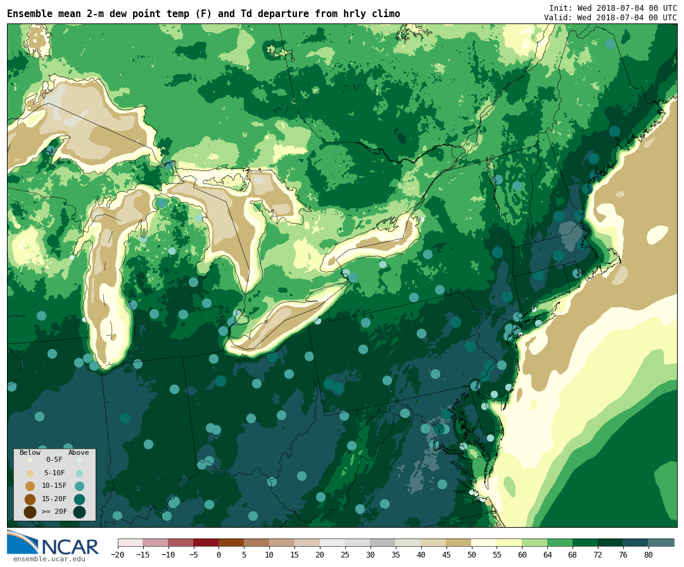The height and width of the screenshot is (567, 684).
Task: Pick the 25 to 30 light gray colorbar swatch
Action: click(358, 542)
